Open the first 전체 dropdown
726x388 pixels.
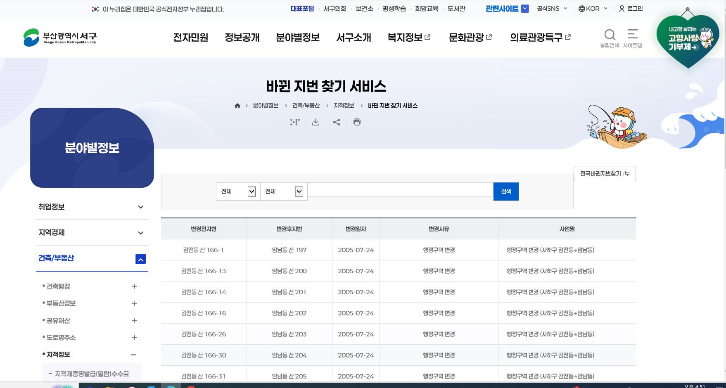point(237,191)
